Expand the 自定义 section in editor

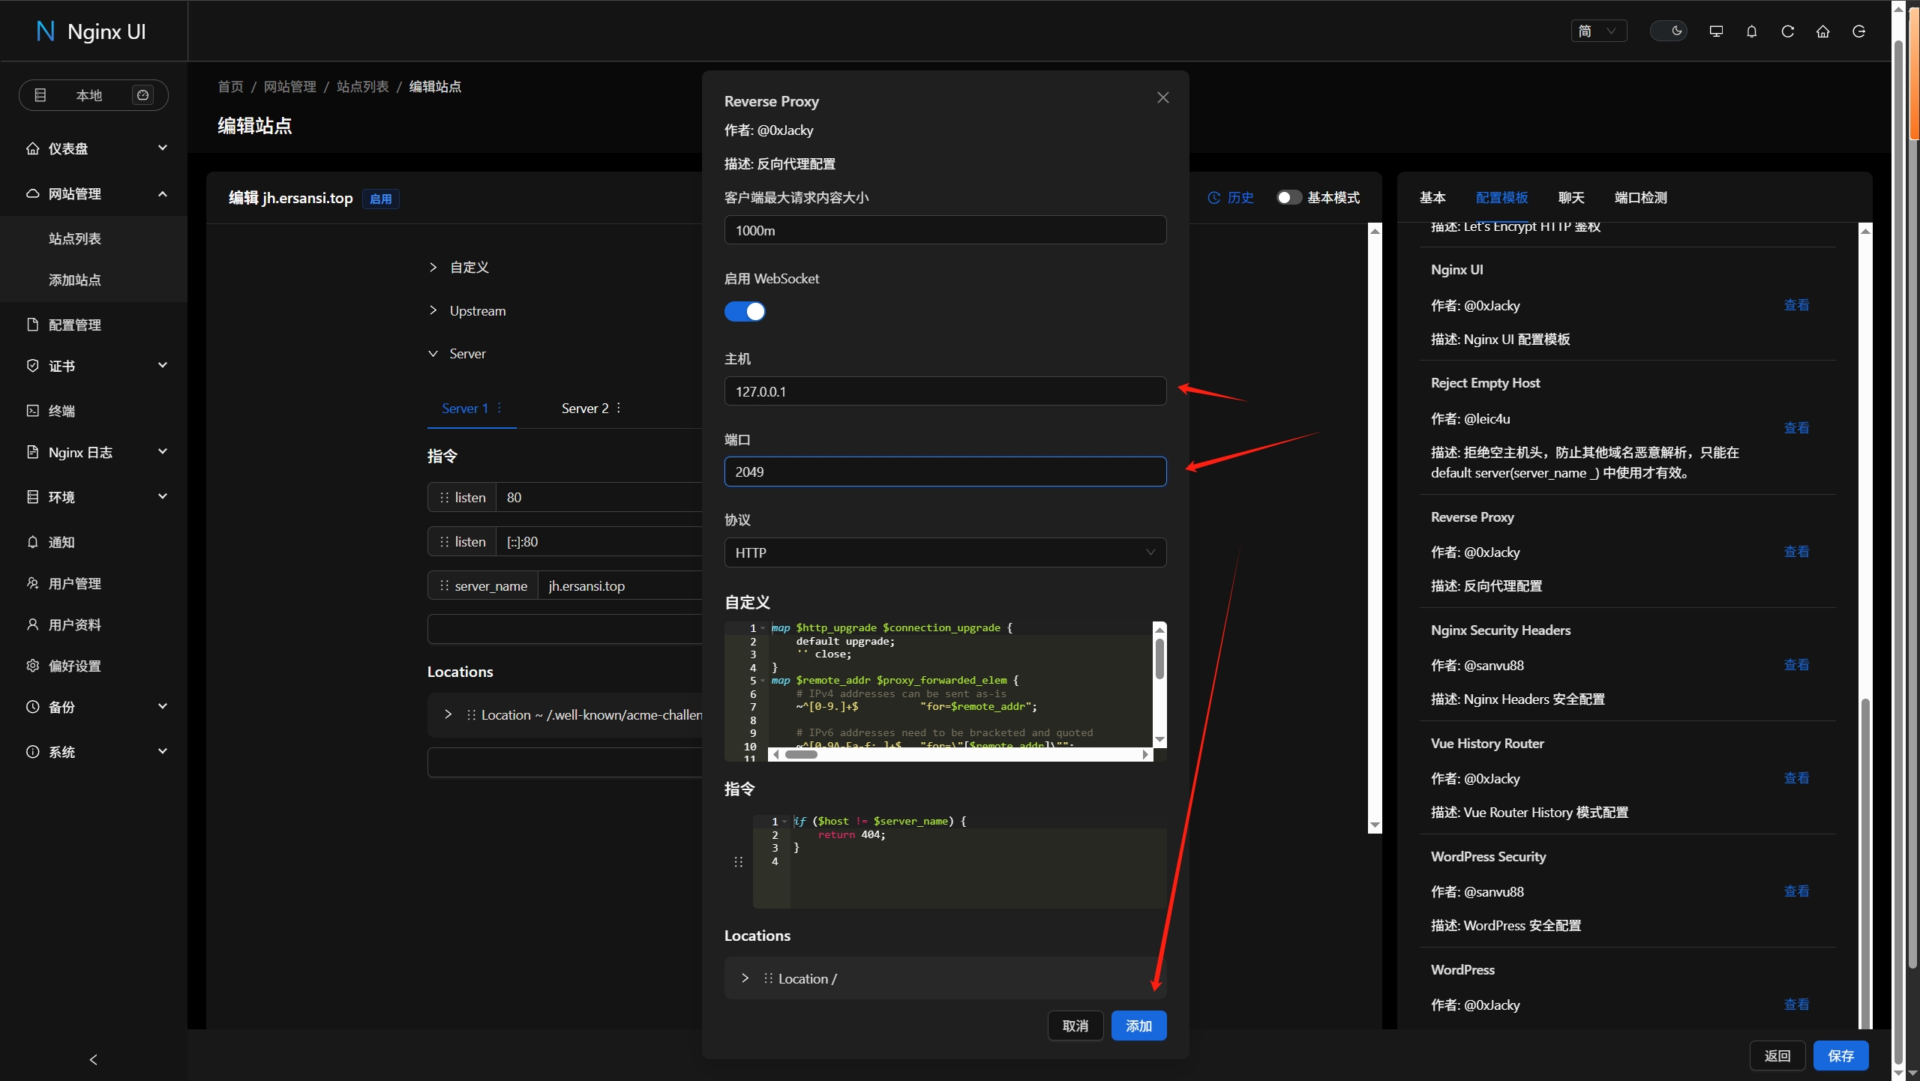click(x=458, y=267)
